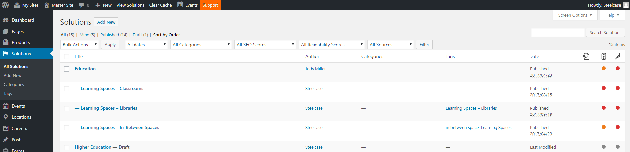The height and width of the screenshot is (152, 630).
Task: Click the Apply button
Action: pyautogui.click(x=110, y=44)
